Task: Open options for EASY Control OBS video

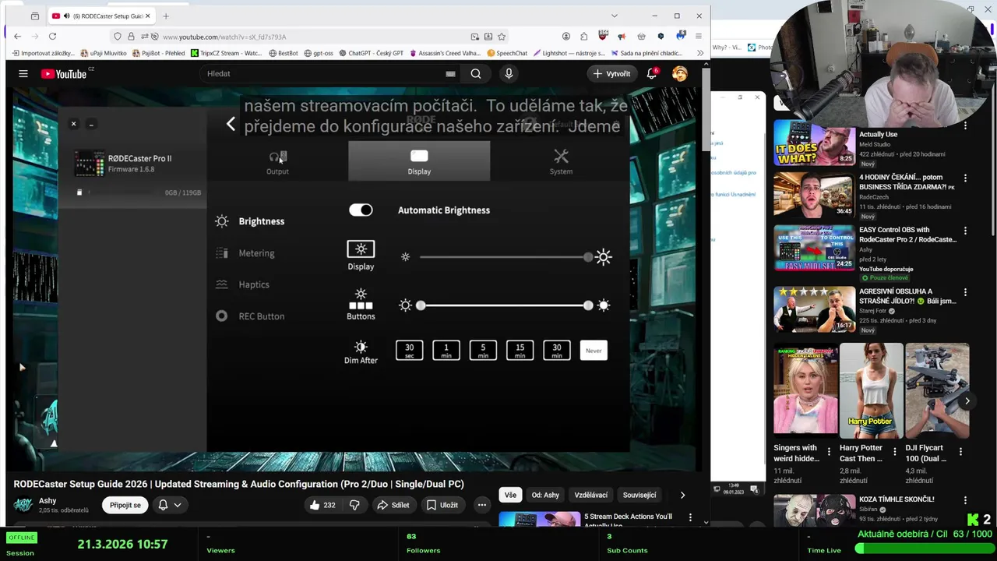Action: pos(965,231)
